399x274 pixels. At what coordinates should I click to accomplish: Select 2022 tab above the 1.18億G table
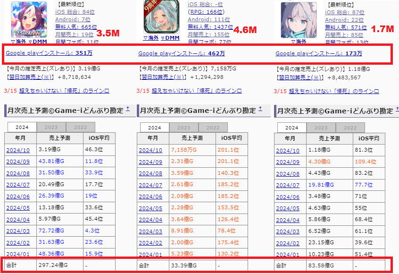tap(350, 128)
